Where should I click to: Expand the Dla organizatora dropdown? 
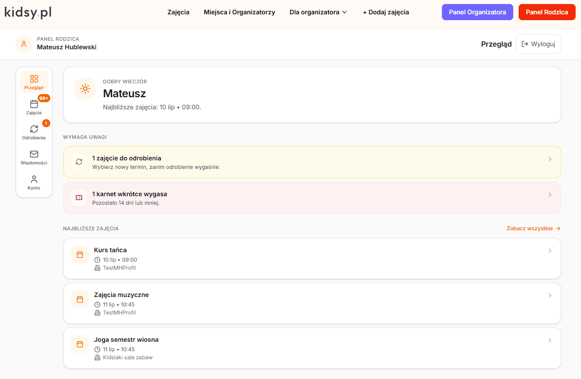pyautogui.click(x=319, y=12)
